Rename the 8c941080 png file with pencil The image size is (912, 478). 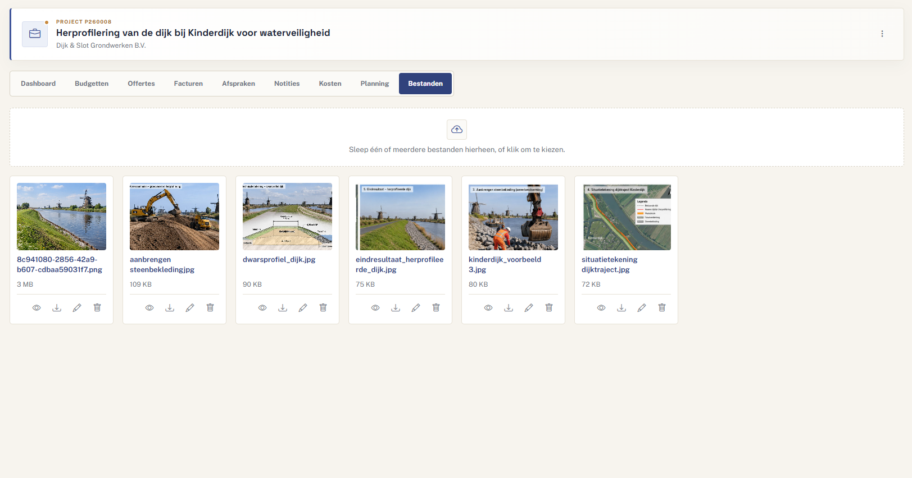pos(77,307)
